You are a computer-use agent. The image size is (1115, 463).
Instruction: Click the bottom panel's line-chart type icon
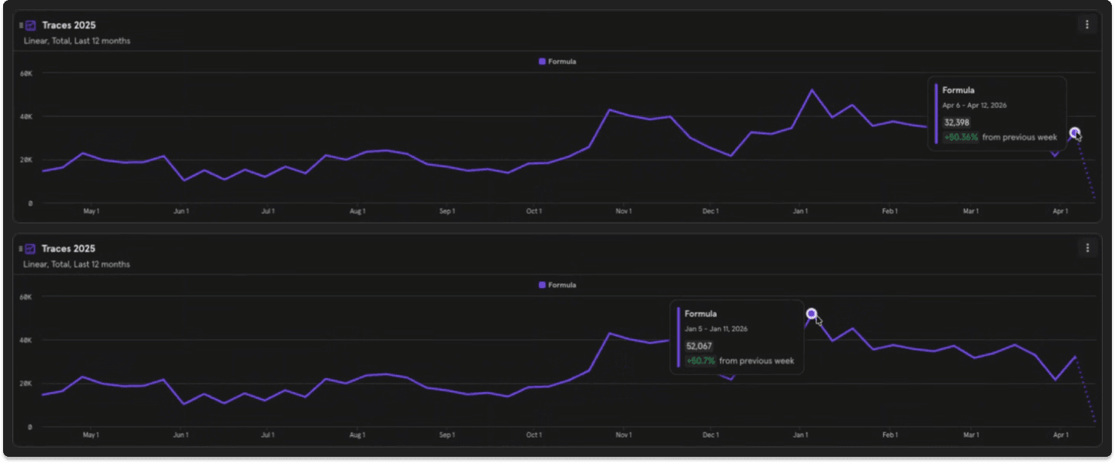pyautogui.click(x=31, y=249)
